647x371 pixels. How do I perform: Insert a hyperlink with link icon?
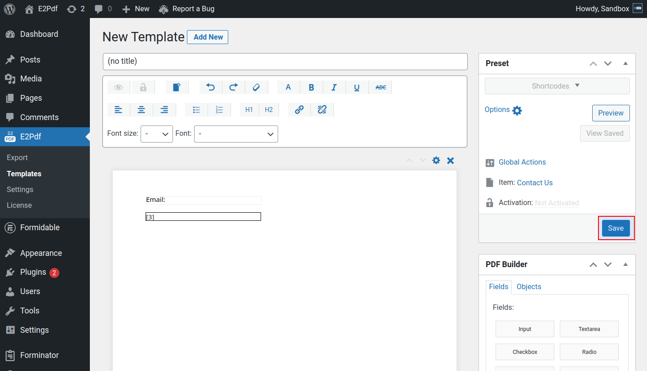coord(299,110)
